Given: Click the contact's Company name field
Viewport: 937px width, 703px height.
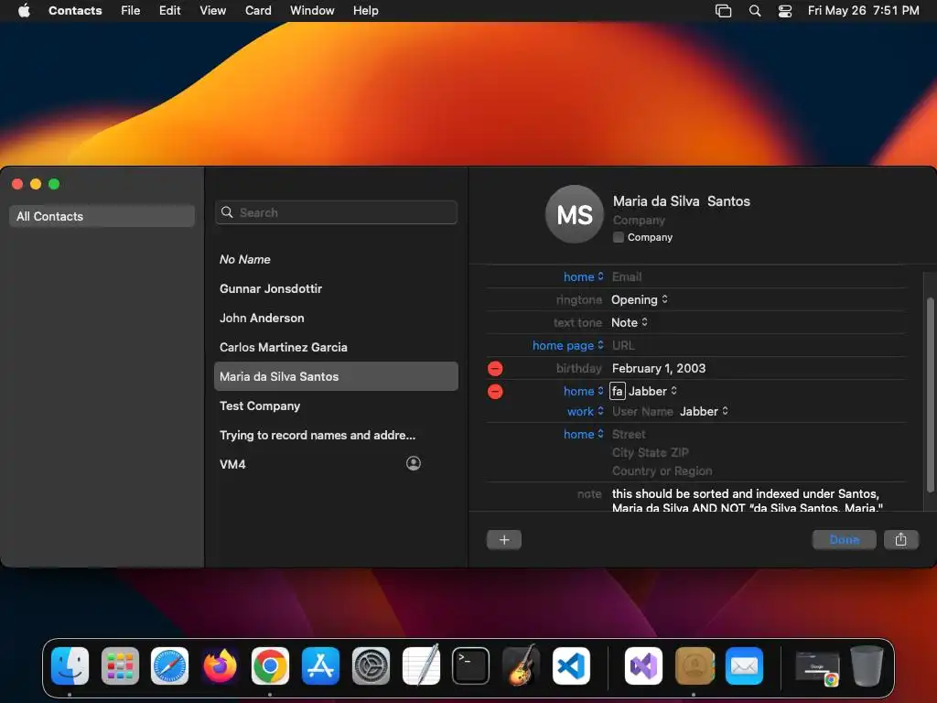Looking at the screenshot, I should (639, 220).
